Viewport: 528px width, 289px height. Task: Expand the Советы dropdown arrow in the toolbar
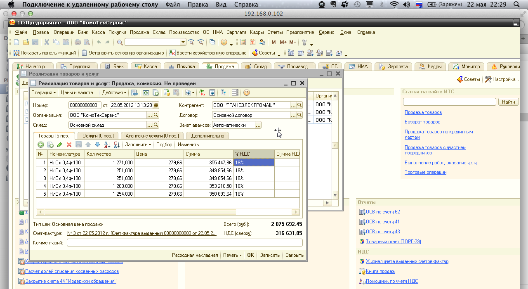tap(279, 54)
